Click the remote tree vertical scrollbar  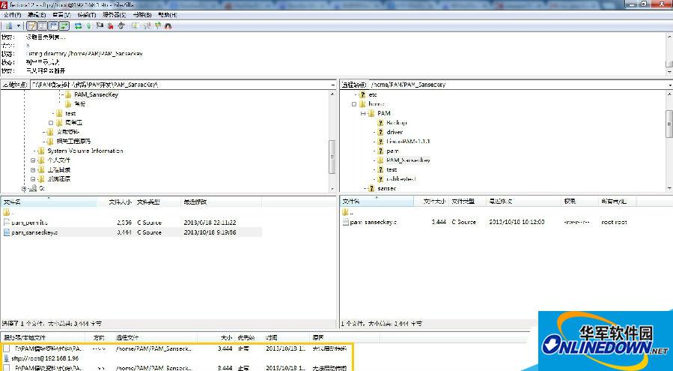click(669, 120)
